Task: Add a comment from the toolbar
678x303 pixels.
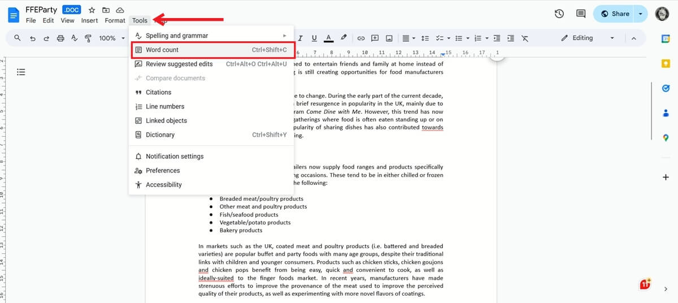Action: coord(375,38)
